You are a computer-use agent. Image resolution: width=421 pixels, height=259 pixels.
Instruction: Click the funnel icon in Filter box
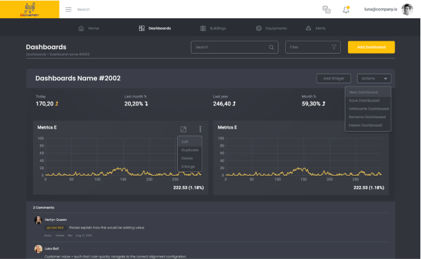click(334, 47)
